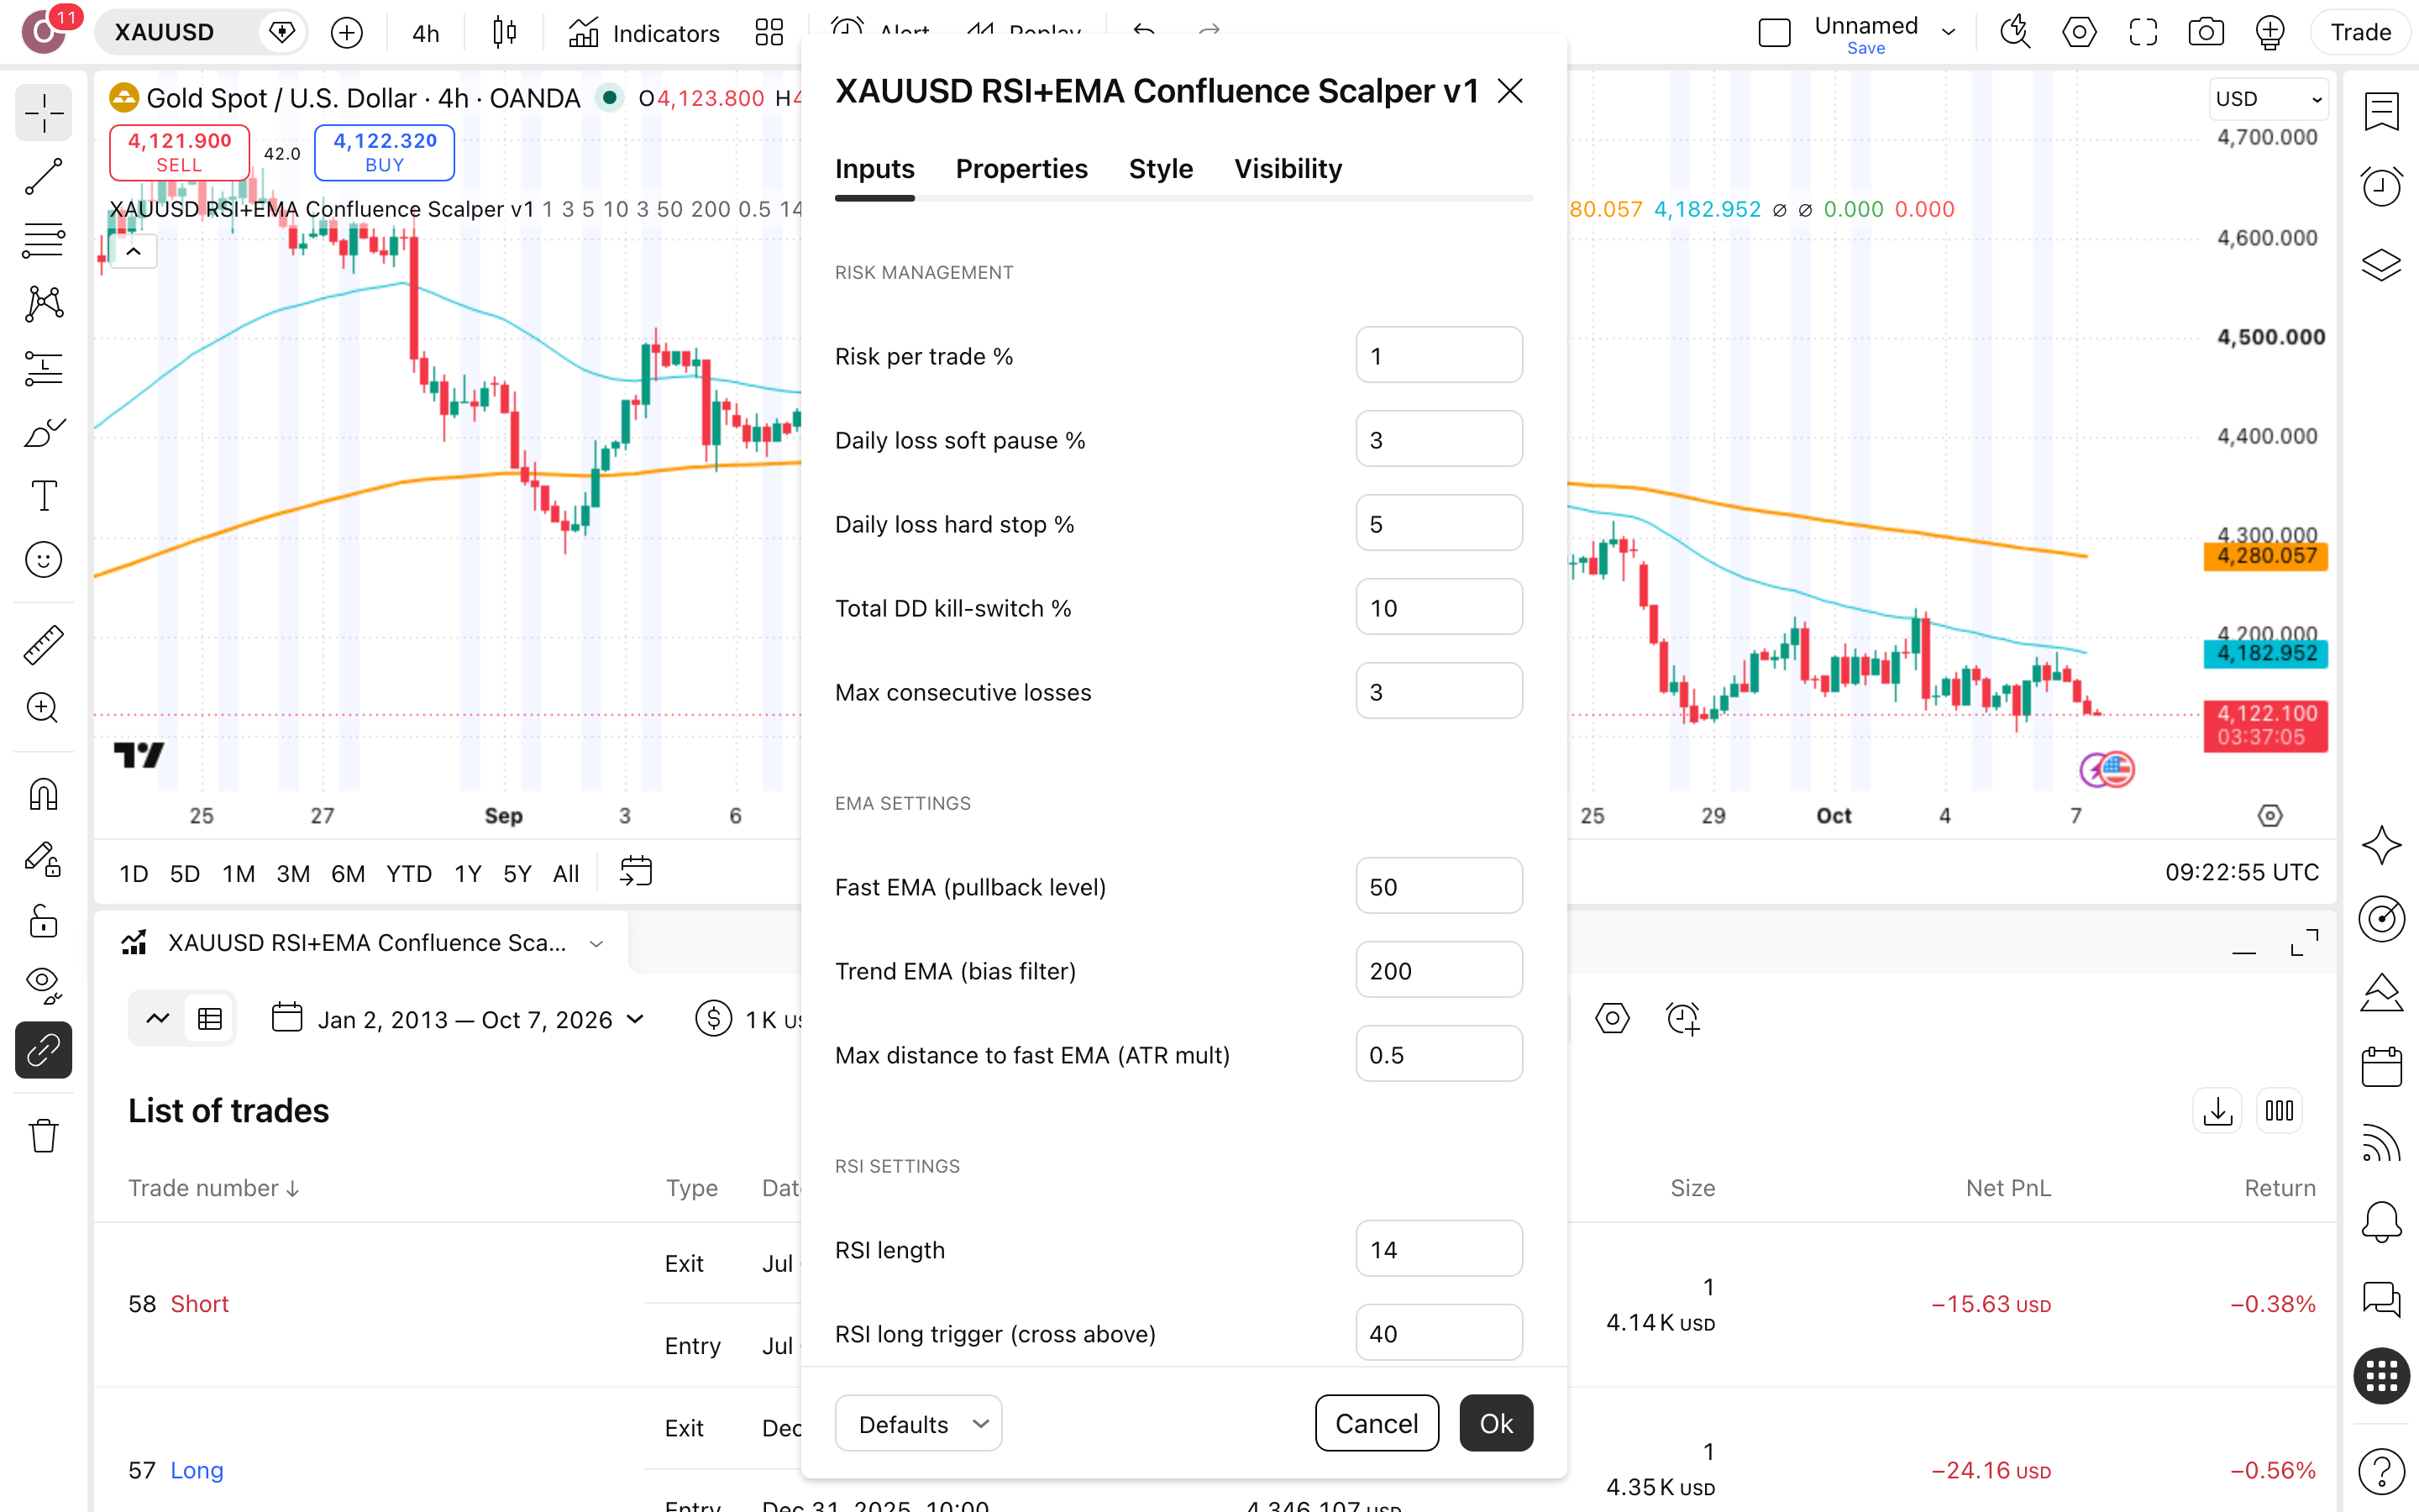Select the 1Y time range

(x=468, y=873)
